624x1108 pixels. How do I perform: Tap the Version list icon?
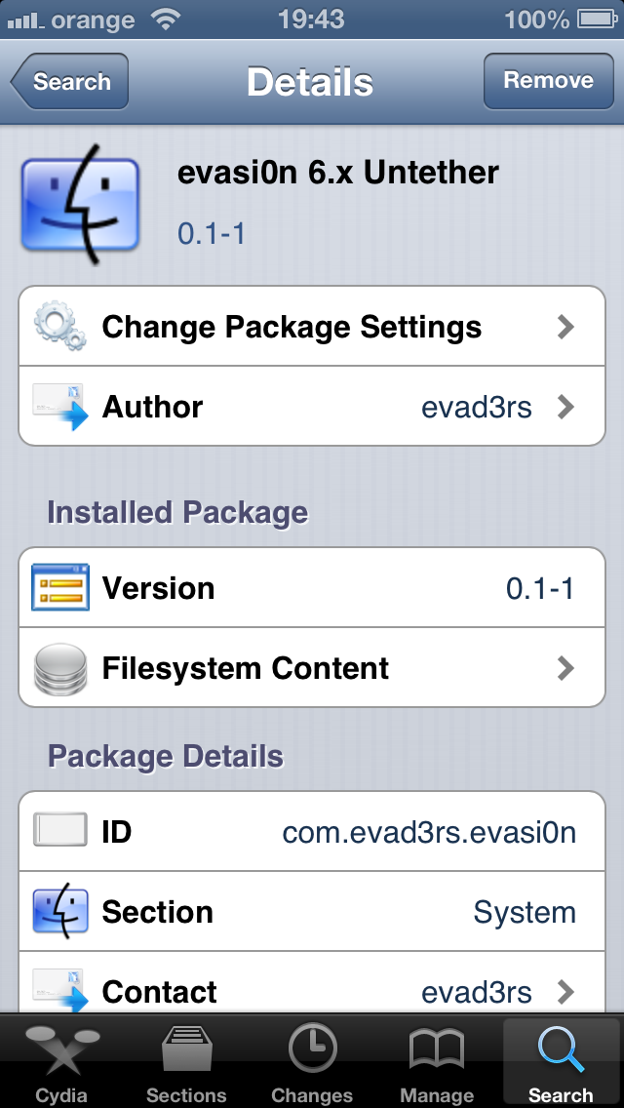tap(60, 587)
